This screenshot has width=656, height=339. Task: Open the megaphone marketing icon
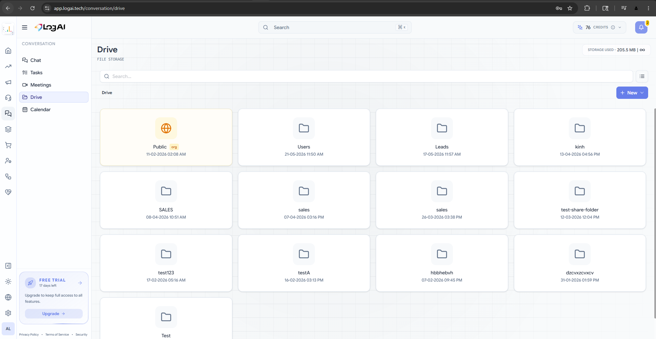pyautogui.click(x=8, y=82)
